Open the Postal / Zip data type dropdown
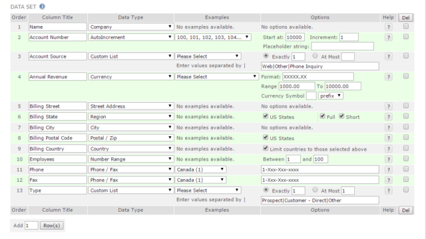 pyautogui.click(x=130, y=138)
